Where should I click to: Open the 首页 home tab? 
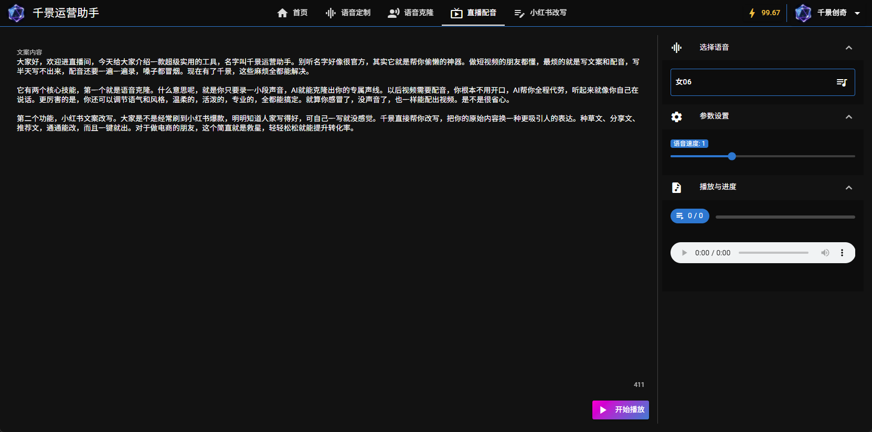[292, 13]
